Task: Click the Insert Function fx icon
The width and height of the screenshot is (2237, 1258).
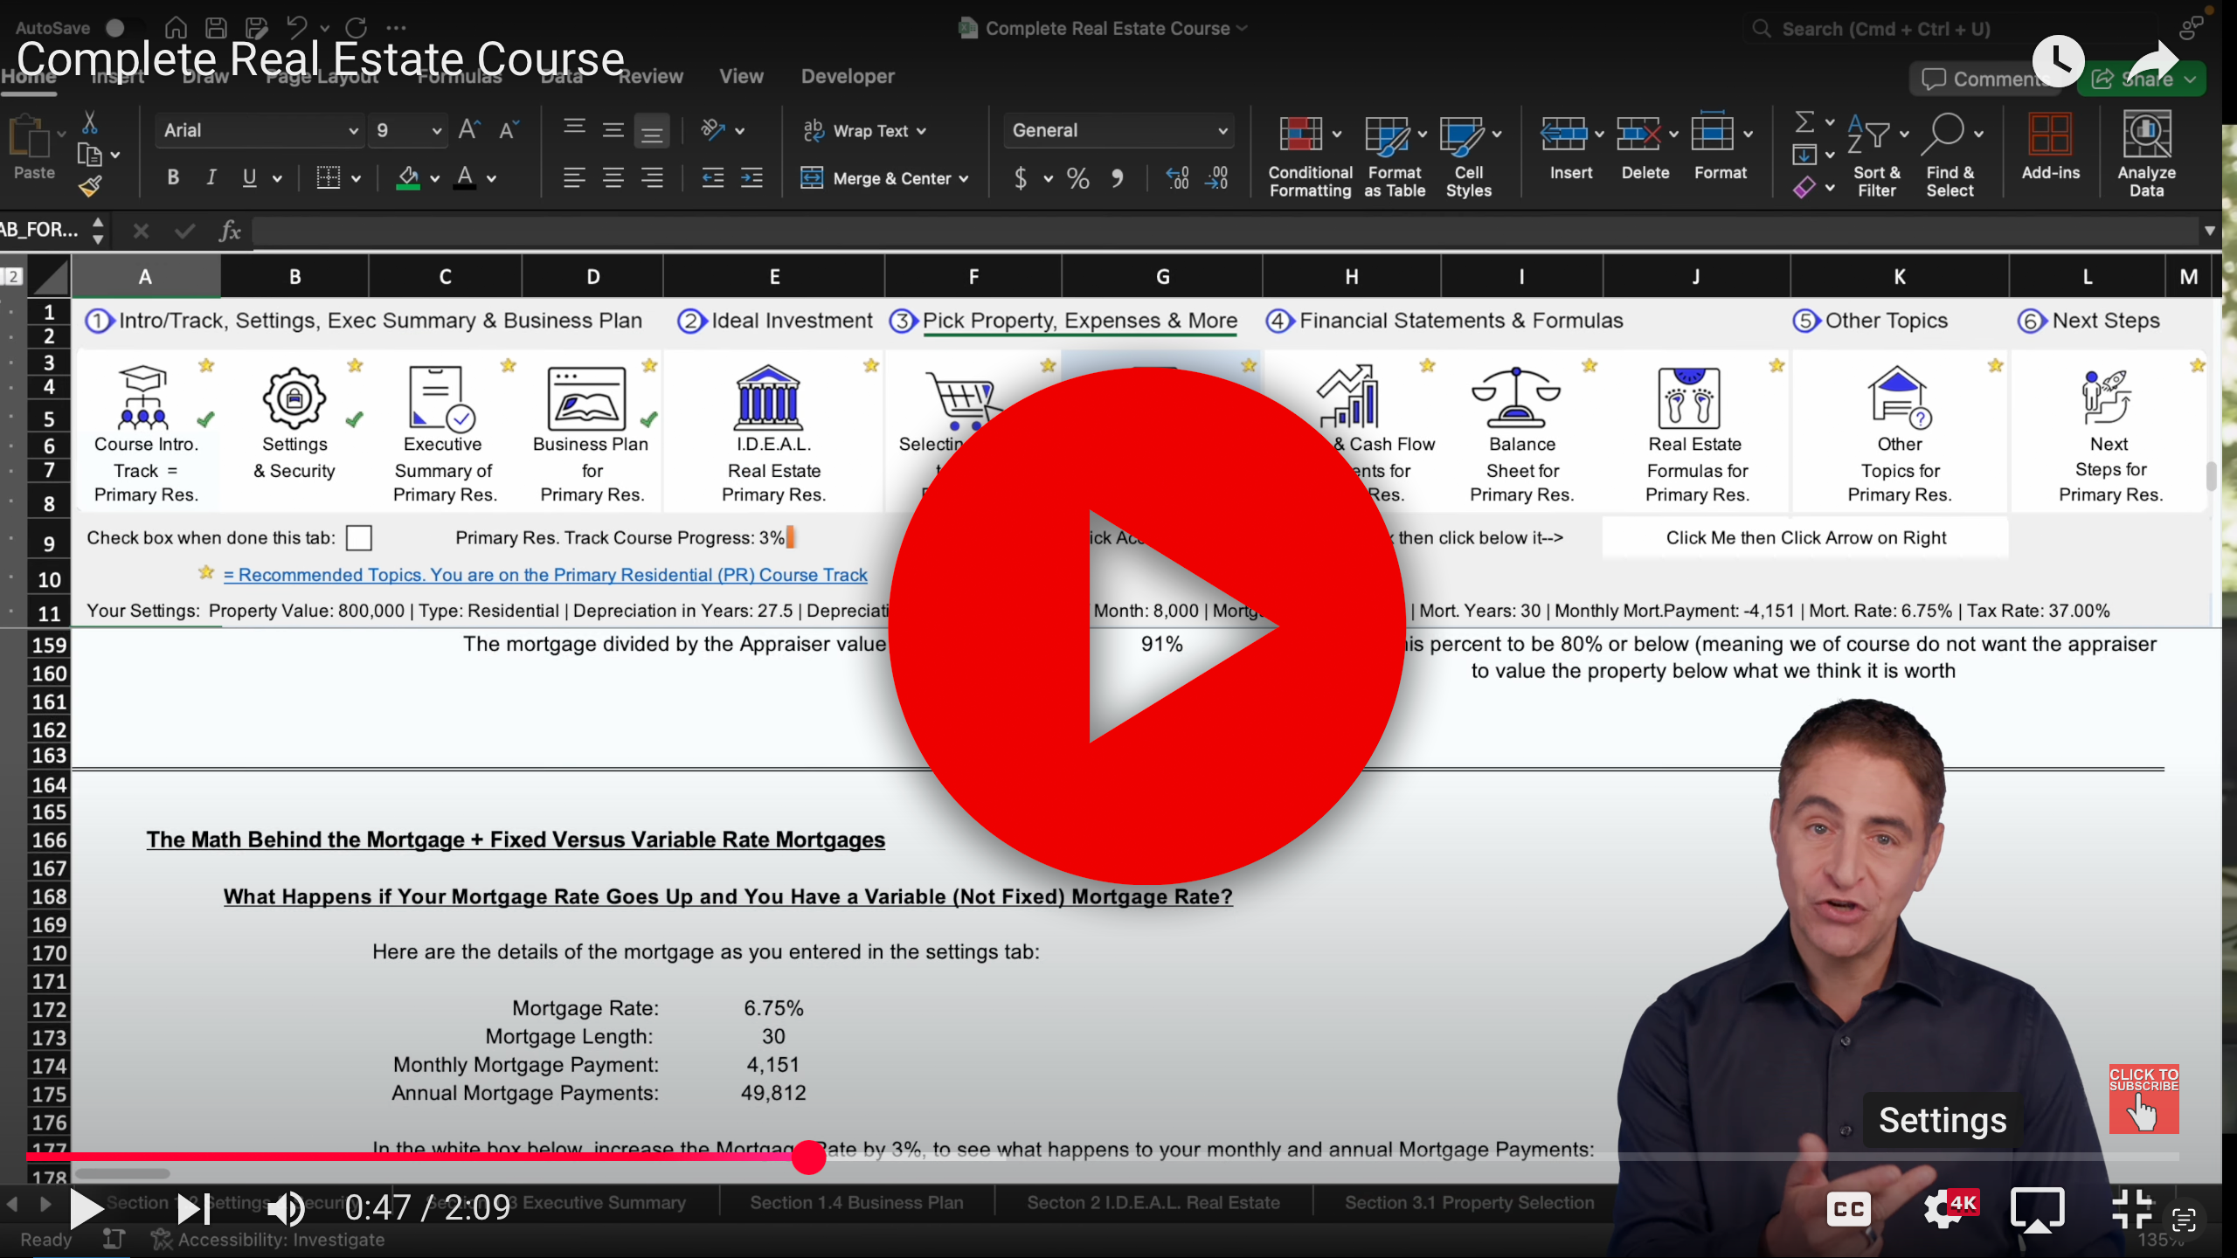Action: [x=230, y=232]
